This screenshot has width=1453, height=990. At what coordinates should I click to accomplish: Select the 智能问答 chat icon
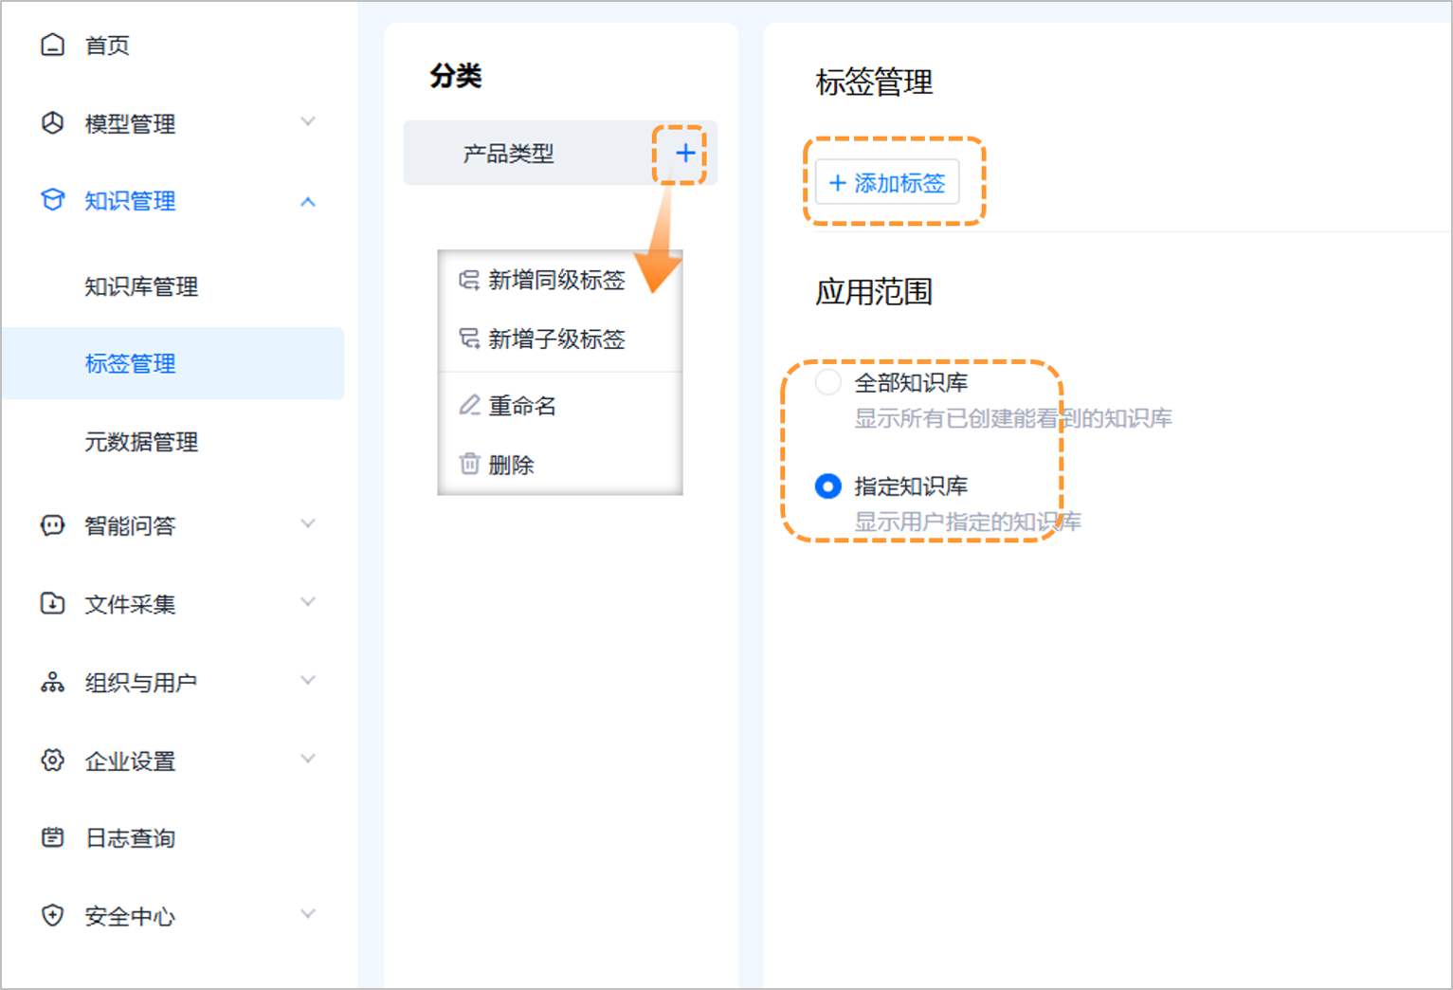(53, 525)
